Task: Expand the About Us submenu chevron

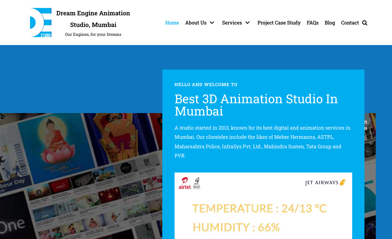Action: click(x=212, y=23)
